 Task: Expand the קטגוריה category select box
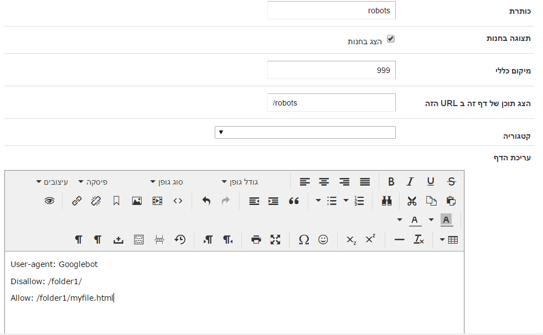coord(305,133)
